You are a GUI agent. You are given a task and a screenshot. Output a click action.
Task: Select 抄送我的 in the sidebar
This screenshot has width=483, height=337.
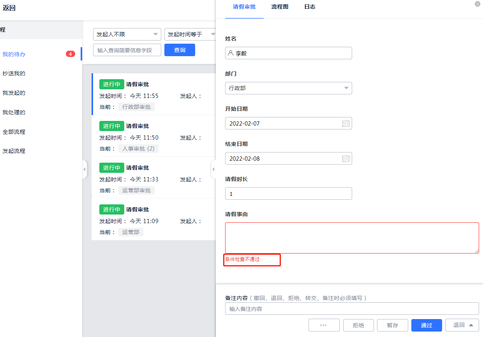tap(14, 73)
